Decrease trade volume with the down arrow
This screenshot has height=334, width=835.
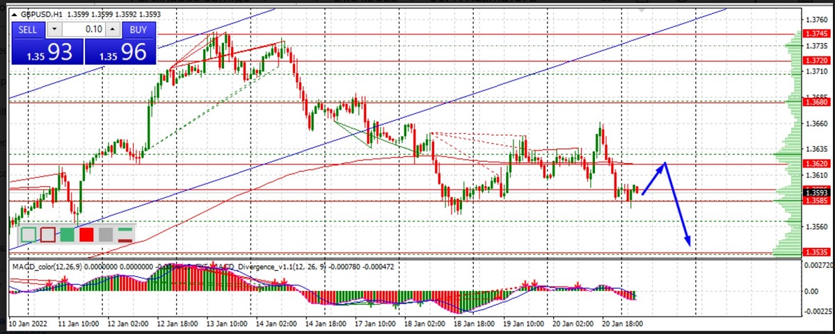click(x=54, y=29)
